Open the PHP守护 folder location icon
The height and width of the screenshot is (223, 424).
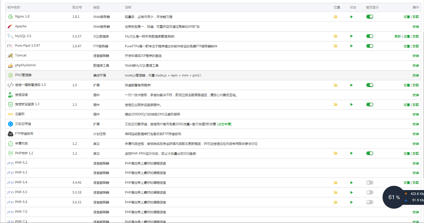click(x=336, y=153)
